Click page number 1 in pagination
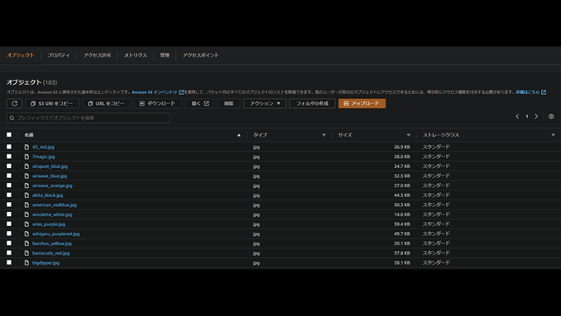This screenshot has height=316, width=561. (x=527, y=116)
